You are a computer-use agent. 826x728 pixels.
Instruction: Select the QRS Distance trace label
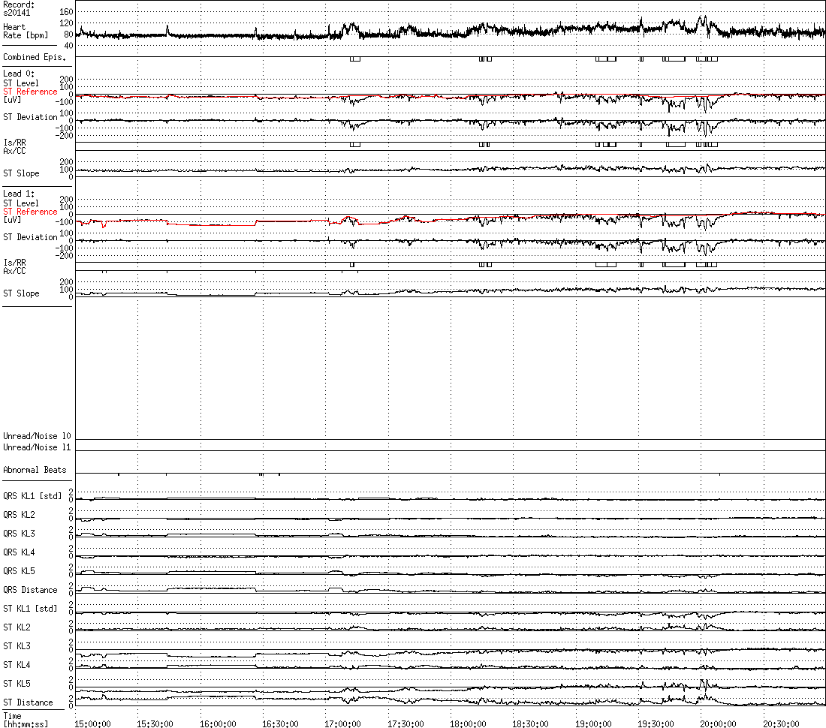30,590
